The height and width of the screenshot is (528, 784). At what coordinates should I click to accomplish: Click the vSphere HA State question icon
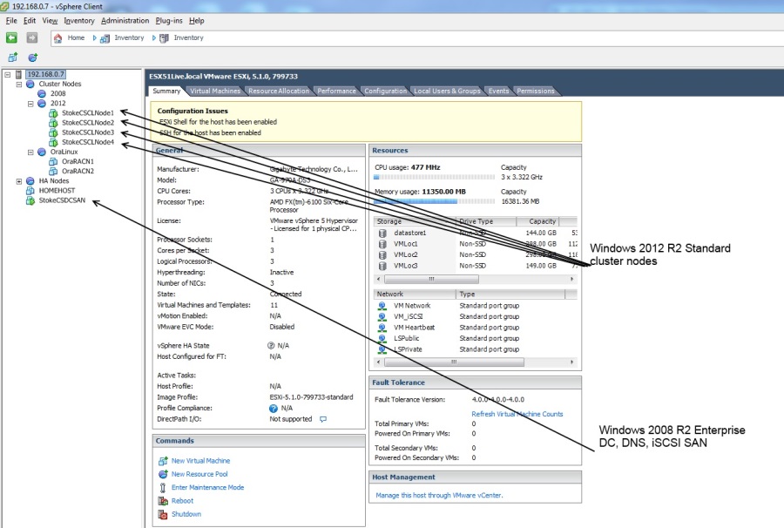click(x=271, y=346)
